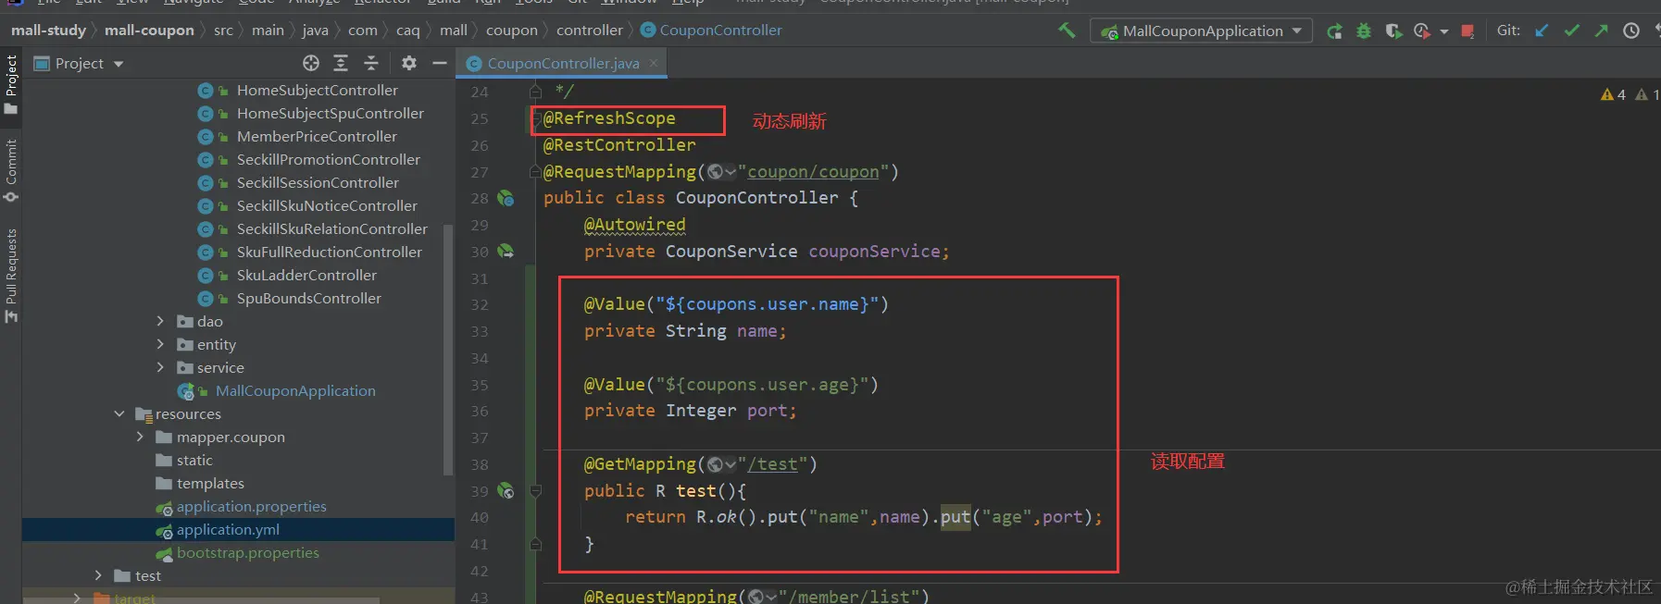Click the Build project hammer icon
Image resolution: width=1661 pixels, height=604 pixels.
[1067, 31]
